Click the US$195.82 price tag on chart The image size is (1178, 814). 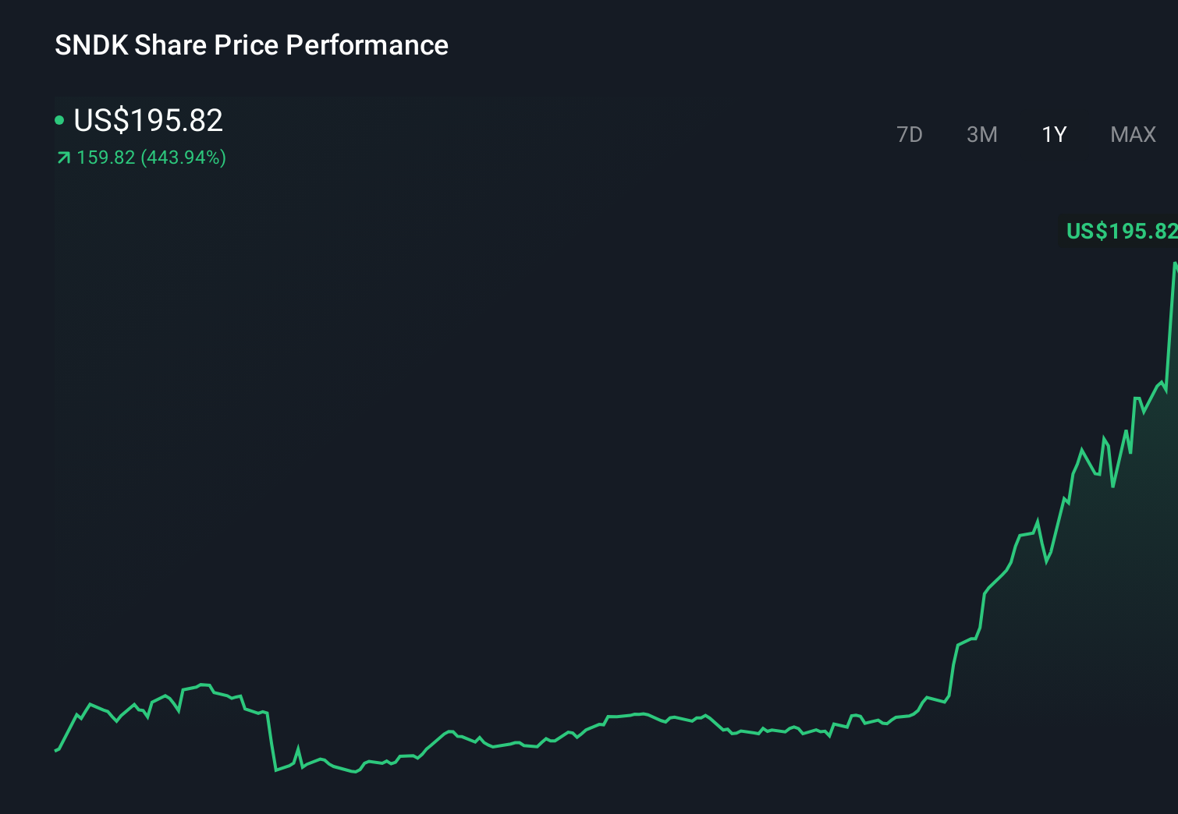(1121, 231)
